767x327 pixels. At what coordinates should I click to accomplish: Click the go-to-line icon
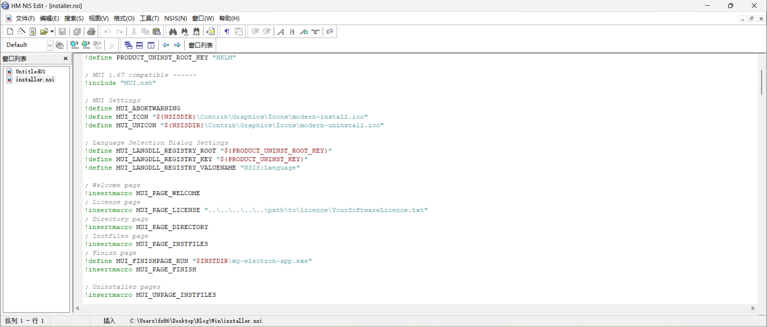(211, 32)
